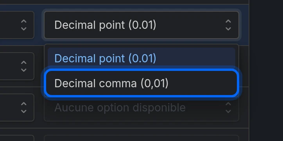
Task: Click the down arrow in Decimal point selector
Action: click(228, 29)
